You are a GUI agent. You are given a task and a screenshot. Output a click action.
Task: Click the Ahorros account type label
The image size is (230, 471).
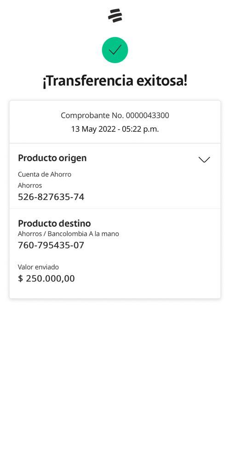pyautogui.click(x=30, y=185)
